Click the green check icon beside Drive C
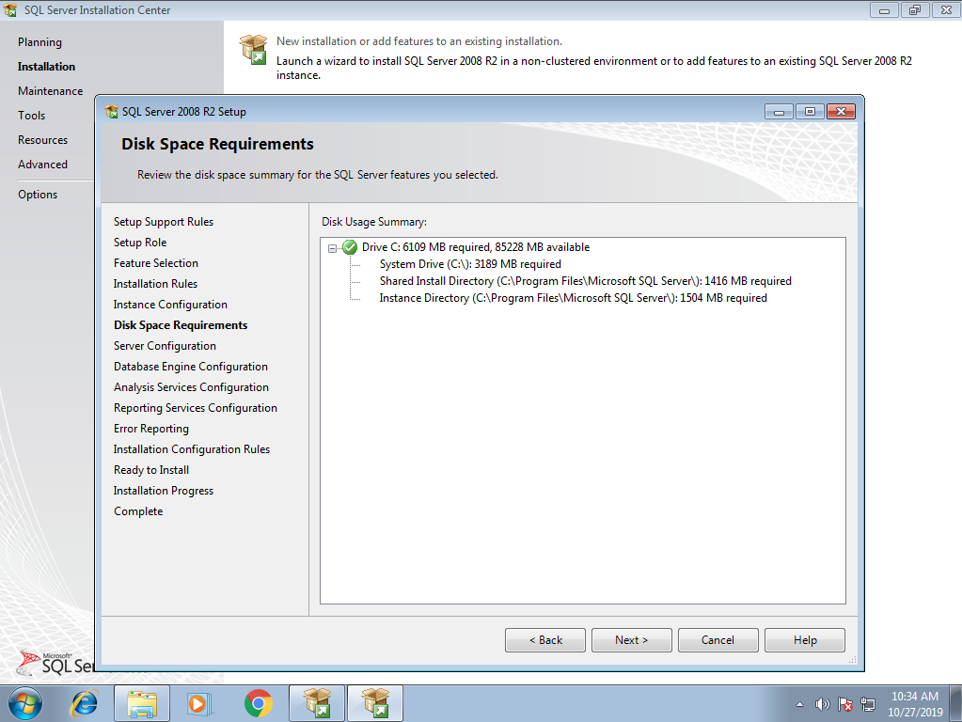Screen dimensions: 962x722 350,247
